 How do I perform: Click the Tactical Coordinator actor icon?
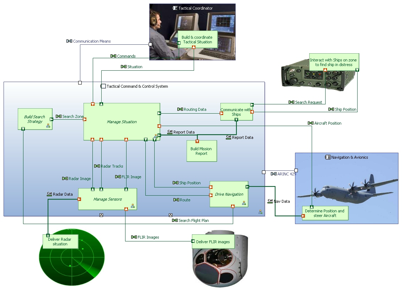tap(175, 8)
